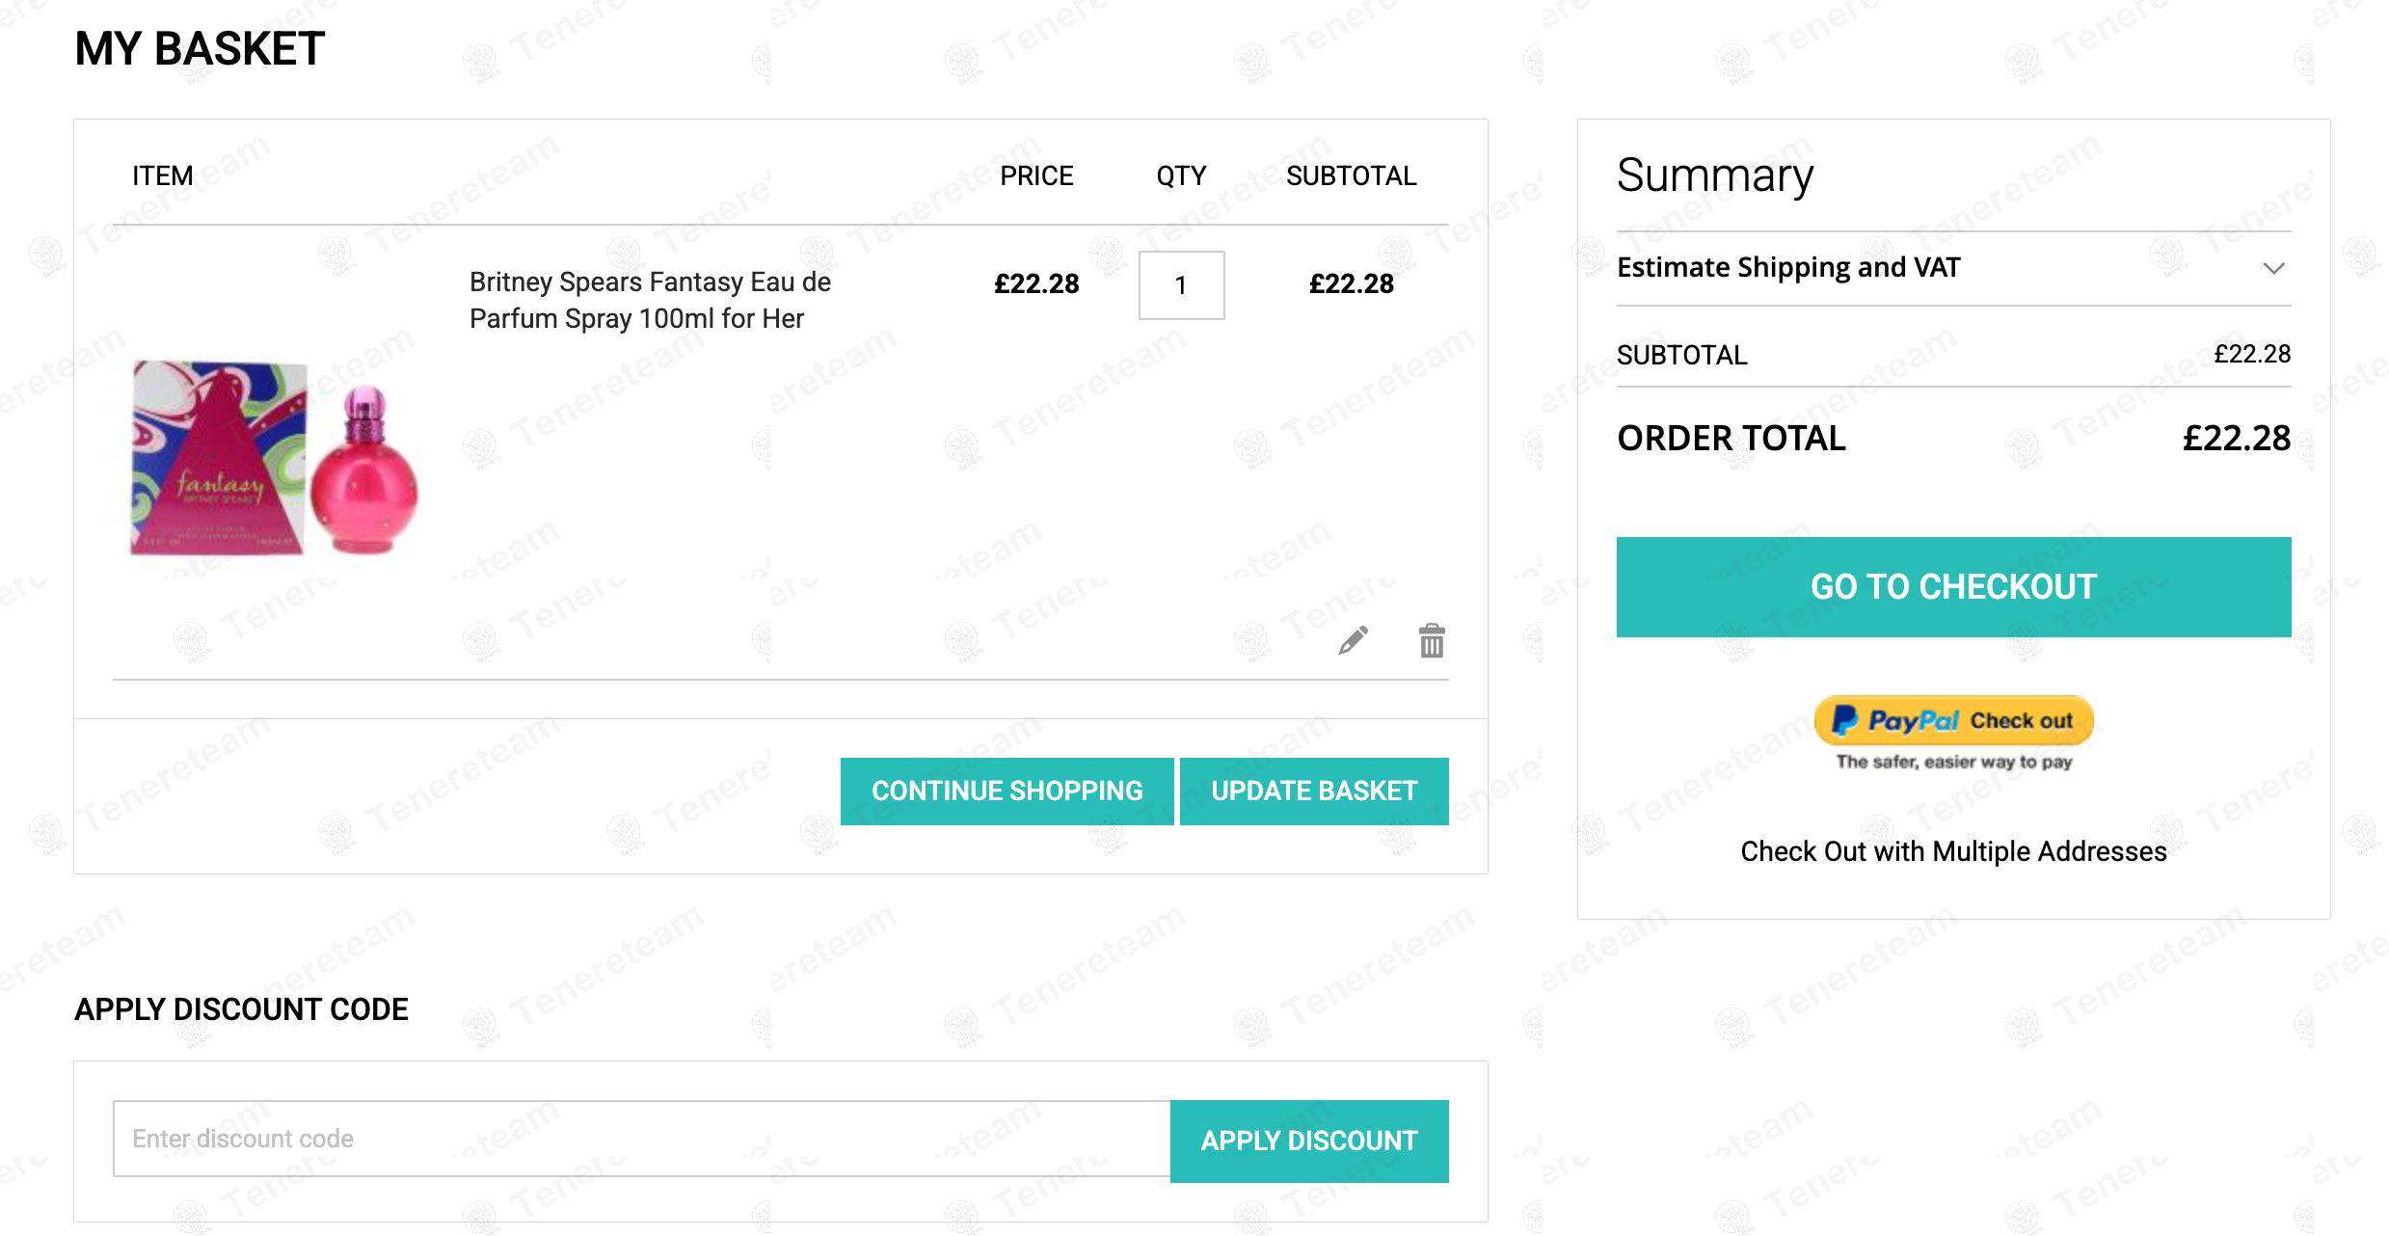This screenshot has width=2389, height=1236.
Task: Click the ORDER TOTAL amount £22.28
Action: coord(2237,438)
